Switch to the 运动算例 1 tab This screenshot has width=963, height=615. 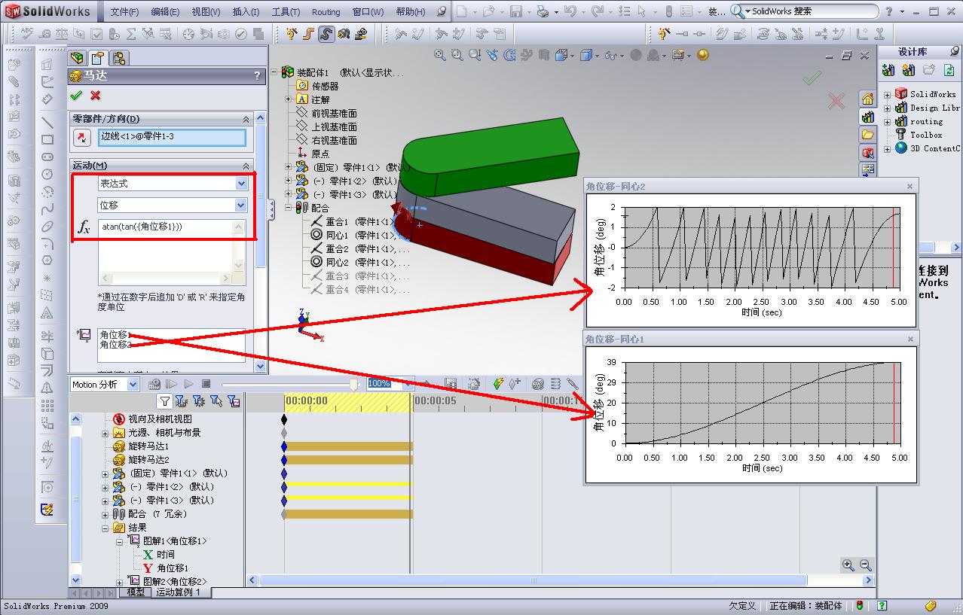tap(179, 592)
